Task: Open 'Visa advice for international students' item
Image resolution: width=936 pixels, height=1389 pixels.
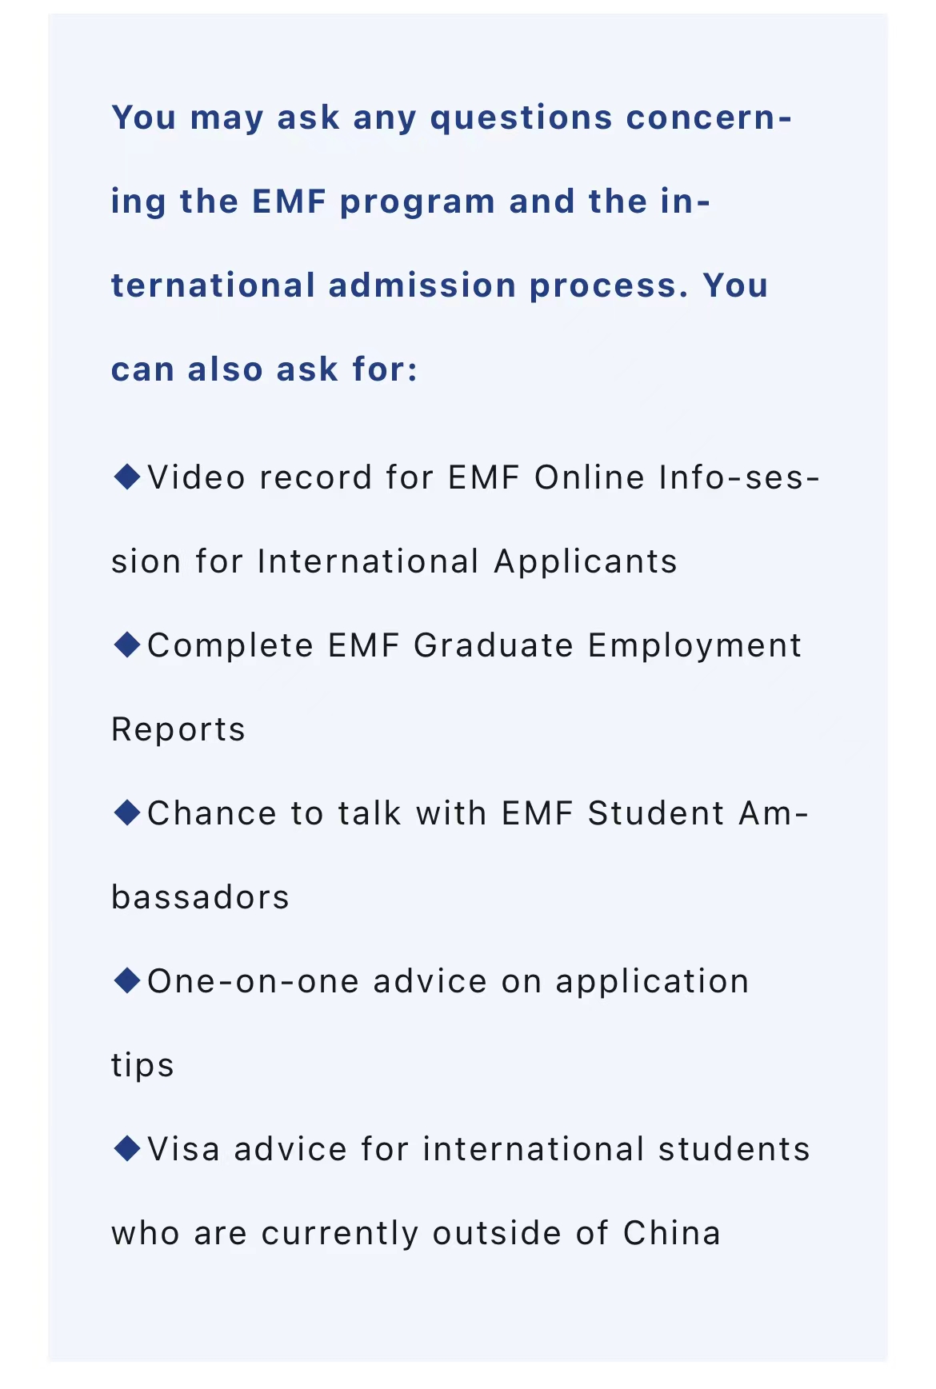Action: pos(478,1149)
